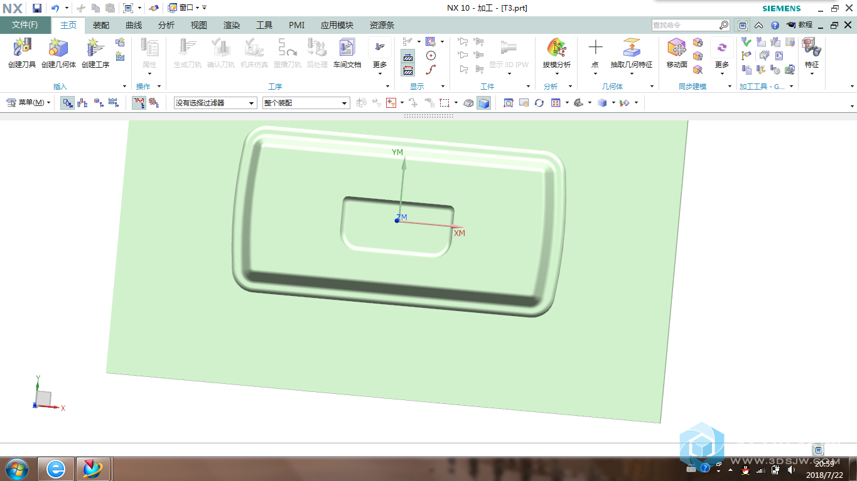Click the command finder magnifier icon

click(x=724, y=25)
